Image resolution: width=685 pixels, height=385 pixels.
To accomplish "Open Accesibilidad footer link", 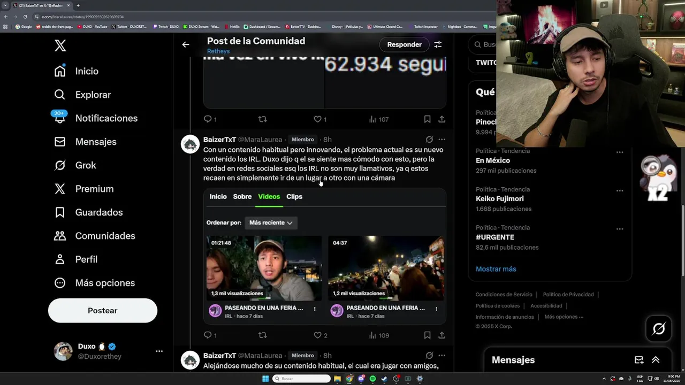I will [546, 306].
